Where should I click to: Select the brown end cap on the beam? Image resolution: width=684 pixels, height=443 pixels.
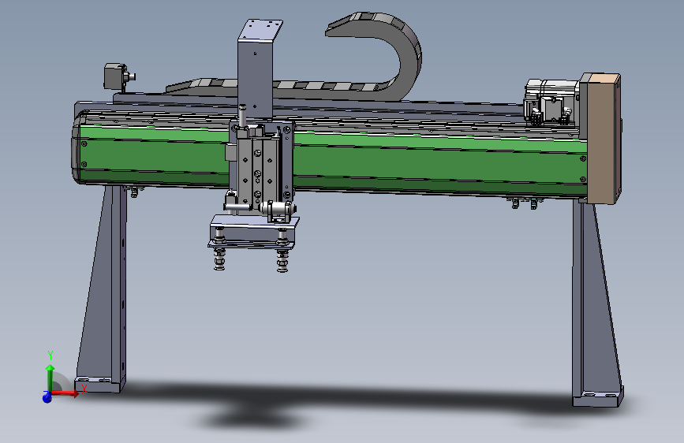[x=603, y=139]
